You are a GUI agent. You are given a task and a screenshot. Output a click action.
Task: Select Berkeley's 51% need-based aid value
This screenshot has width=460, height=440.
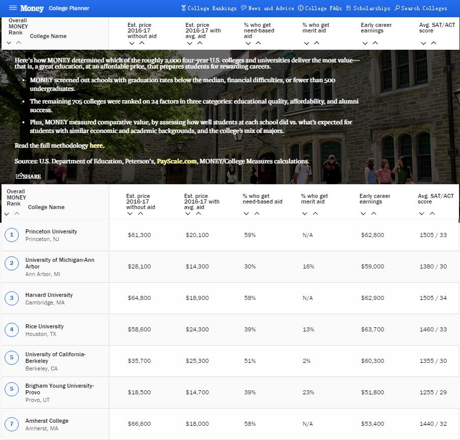click(x=250, y=361)
